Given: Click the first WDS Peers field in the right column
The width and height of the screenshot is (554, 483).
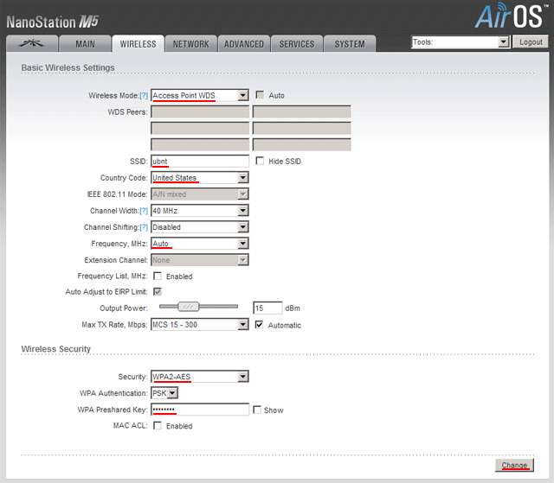Looking at the screenshot, I should coord(302,111).
